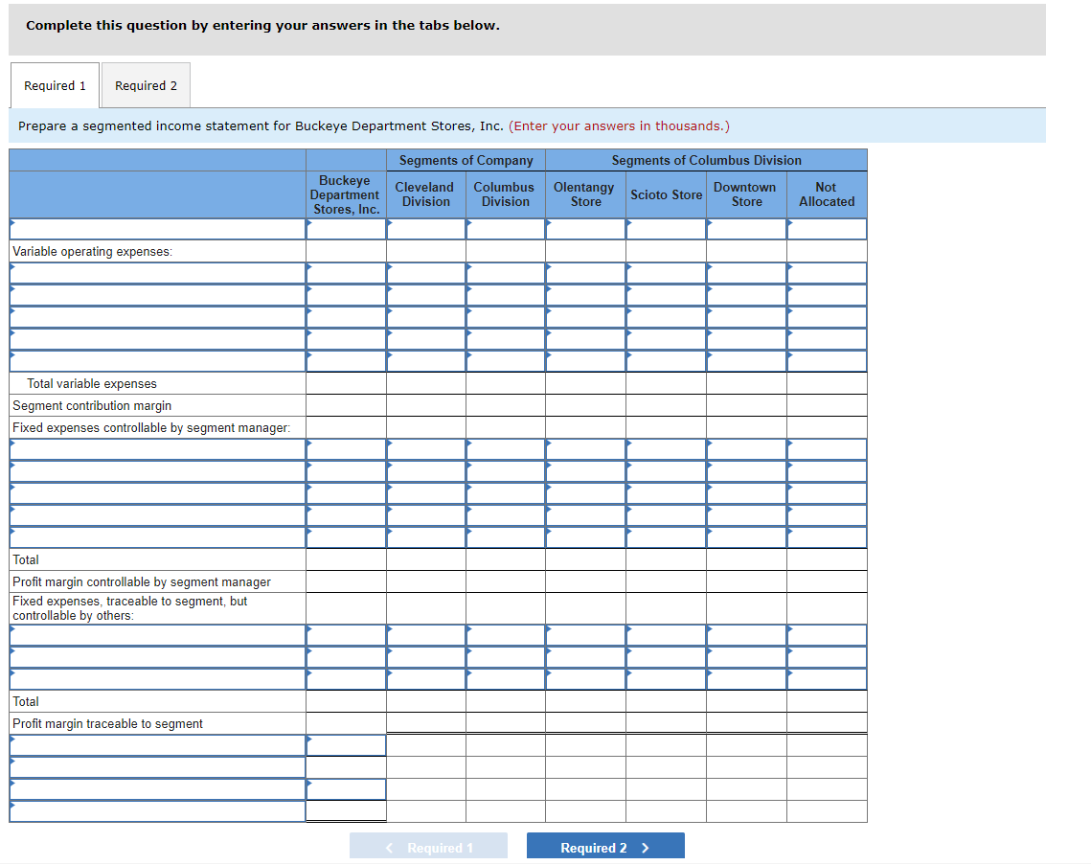Screen dimensions: 1091x865
Task: Click the Segments of Company header
Action: tap(466, 160)
